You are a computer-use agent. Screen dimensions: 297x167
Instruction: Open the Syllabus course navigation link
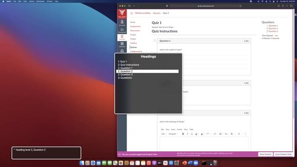133,43
